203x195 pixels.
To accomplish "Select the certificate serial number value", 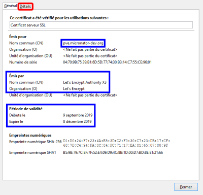I will [107, 62].
